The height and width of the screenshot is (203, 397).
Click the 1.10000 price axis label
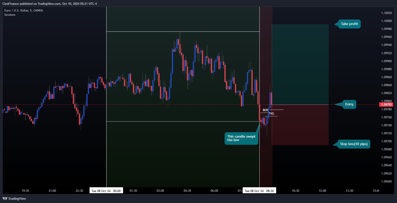pyautogui.click(x=386, y=21)
